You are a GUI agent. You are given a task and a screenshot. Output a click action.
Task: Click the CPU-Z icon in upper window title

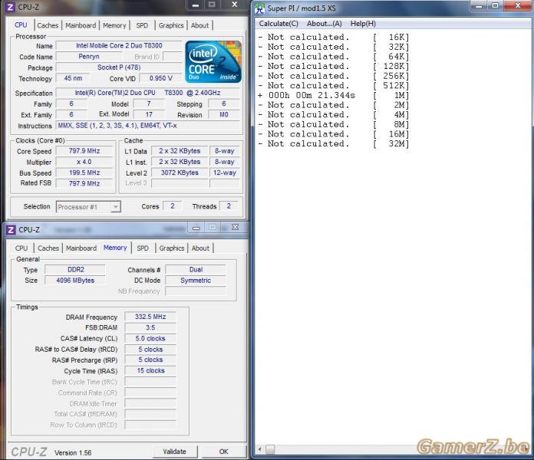10,7
